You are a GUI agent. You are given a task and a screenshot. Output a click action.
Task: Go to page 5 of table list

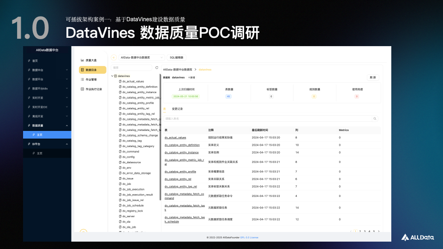tap(374, 231)
